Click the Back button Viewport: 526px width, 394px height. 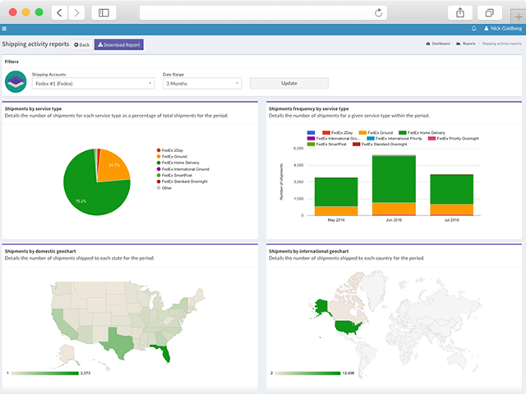tap(82, 44)
